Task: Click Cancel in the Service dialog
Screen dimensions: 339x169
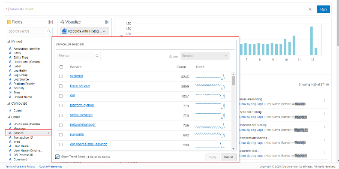Action: pos(228,157)
